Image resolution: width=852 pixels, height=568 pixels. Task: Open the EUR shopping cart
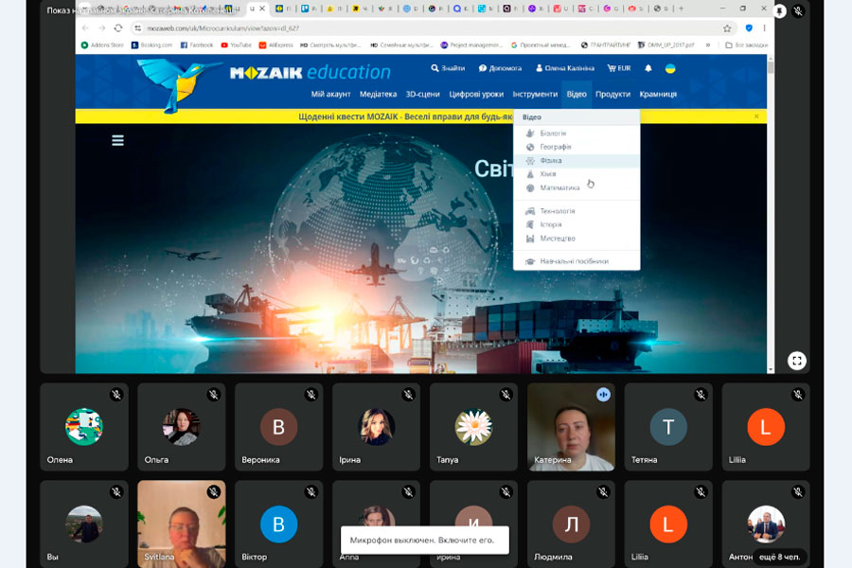pyautogui.click(x=619, y=68)
